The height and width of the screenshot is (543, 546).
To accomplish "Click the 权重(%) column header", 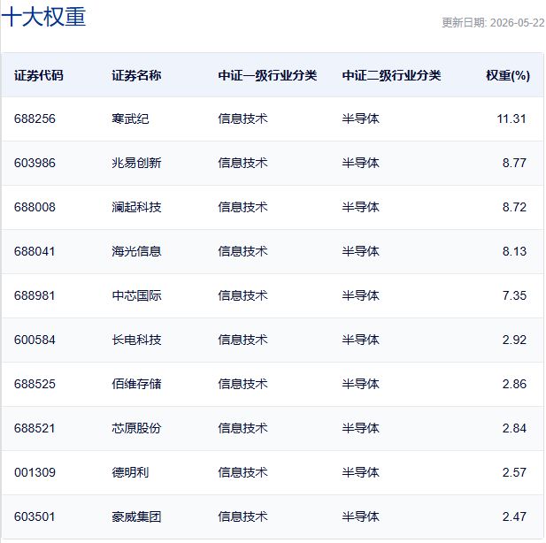I will coord(508,75).
